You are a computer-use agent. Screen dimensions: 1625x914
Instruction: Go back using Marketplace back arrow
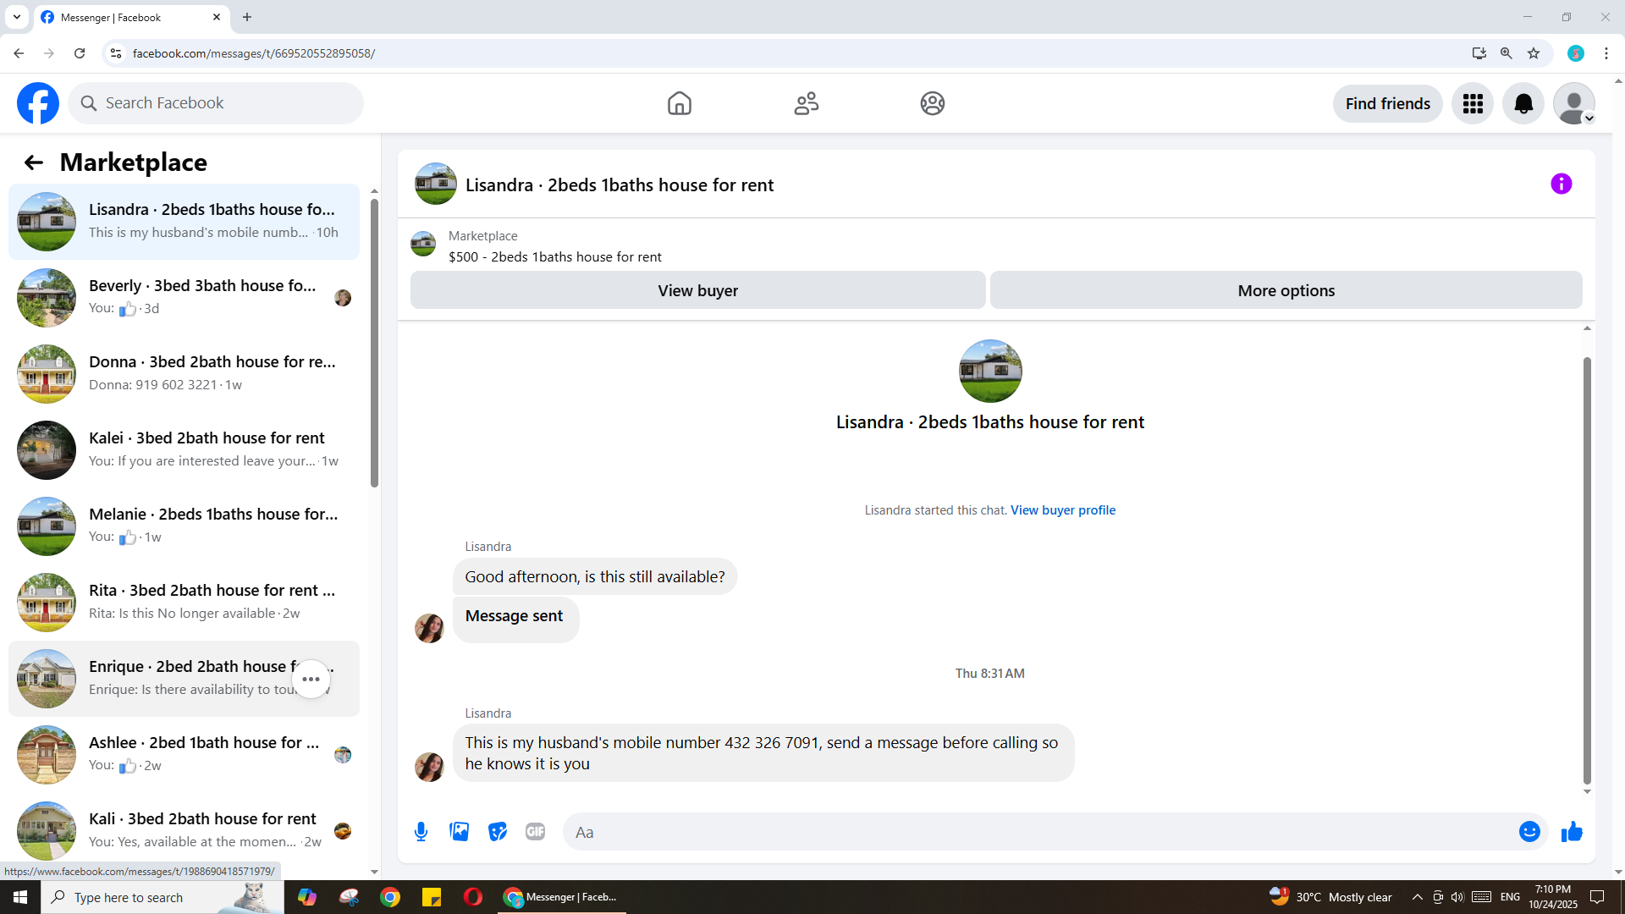[x=33, y=162]
